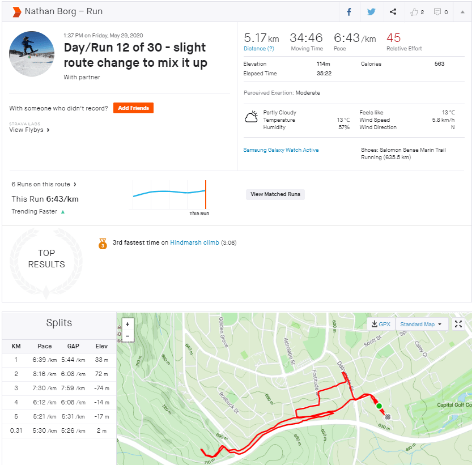Share the run on Twitter
This screenshot has height=465, width=476.
(371, 12)
